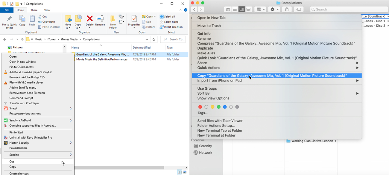The width and height of the screenshot is (389, 175).
Task: Expand the Norton Security submenu
Action: coord(71,143)
